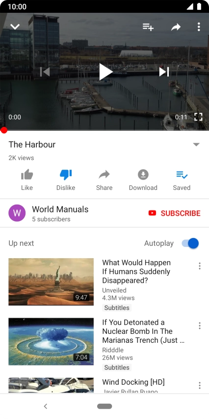Enter fullscreen mode
Image resolution: width=209 pixels, height=419 pixels.
pyautogui.click(x=198, y=117)
